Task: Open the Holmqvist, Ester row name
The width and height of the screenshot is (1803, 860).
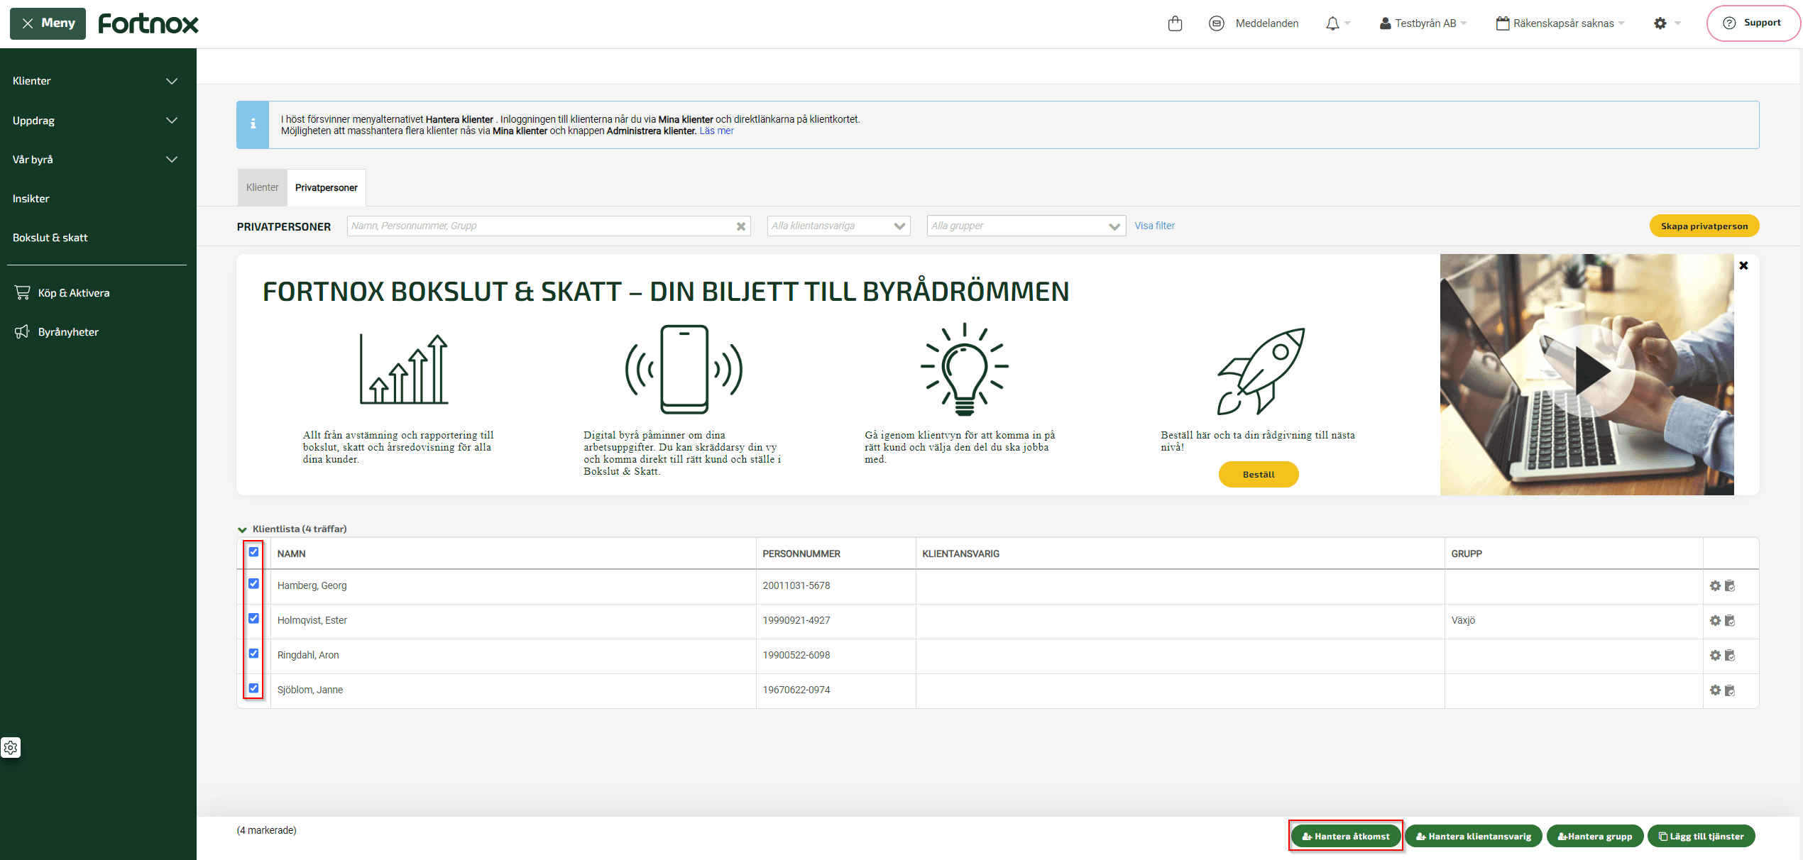Action: (x=312, y=621)
